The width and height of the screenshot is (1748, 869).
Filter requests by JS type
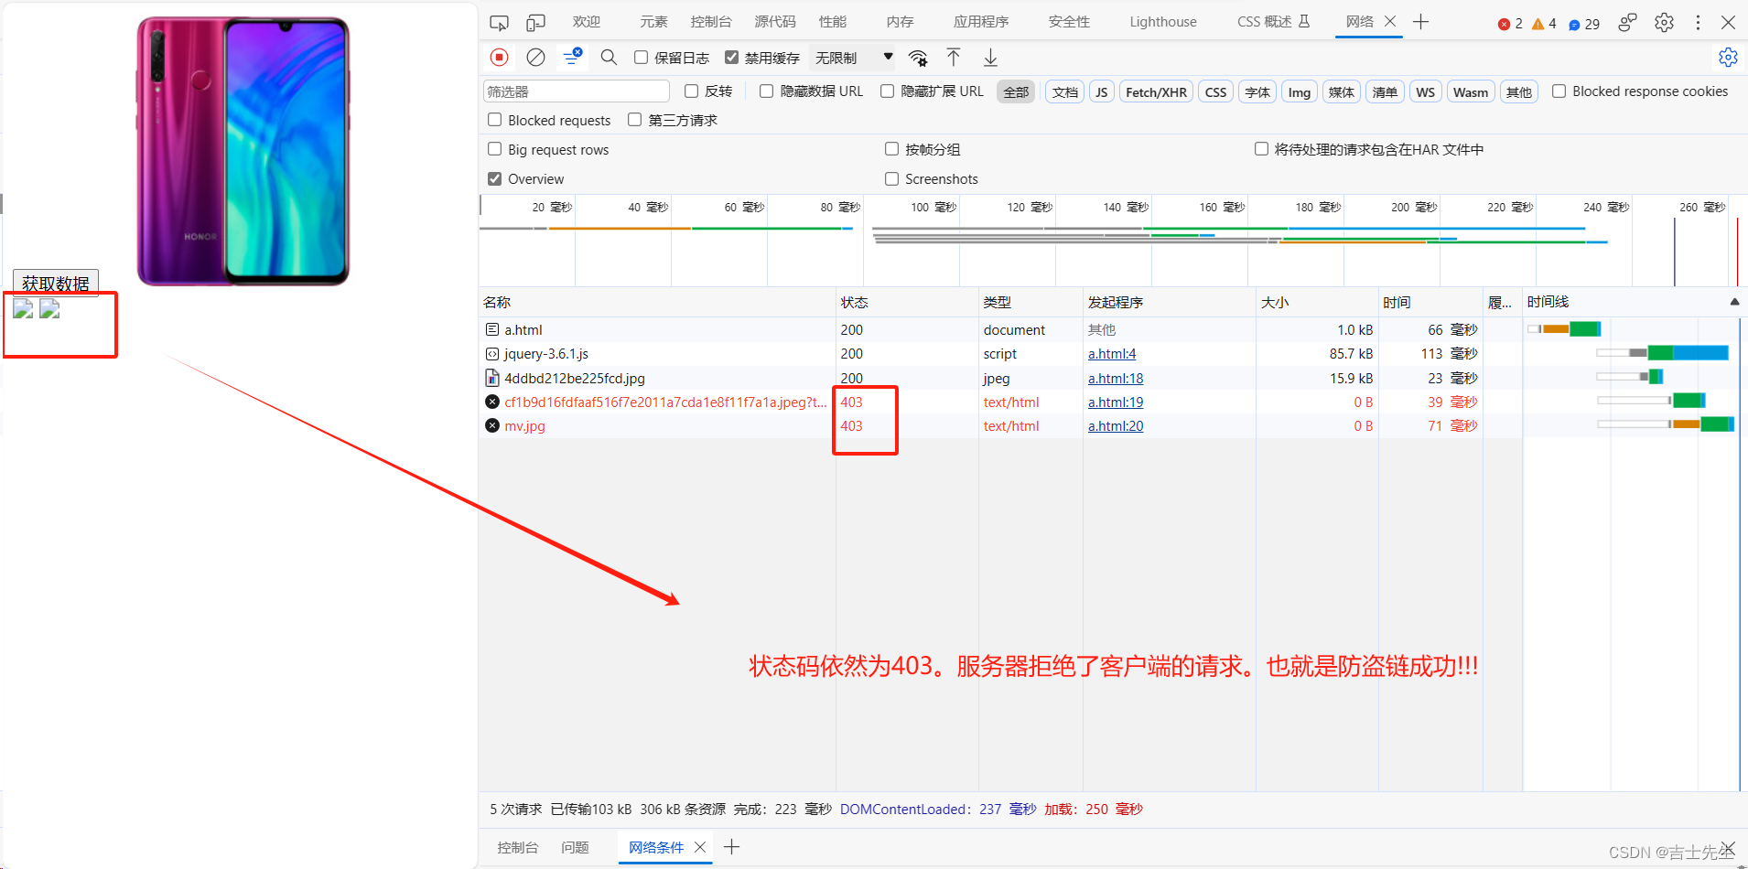(1102, 91)
